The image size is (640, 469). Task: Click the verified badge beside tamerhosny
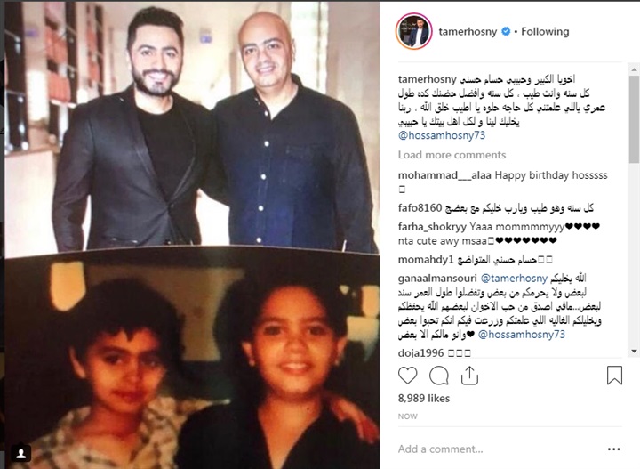(x=506, y=31)
